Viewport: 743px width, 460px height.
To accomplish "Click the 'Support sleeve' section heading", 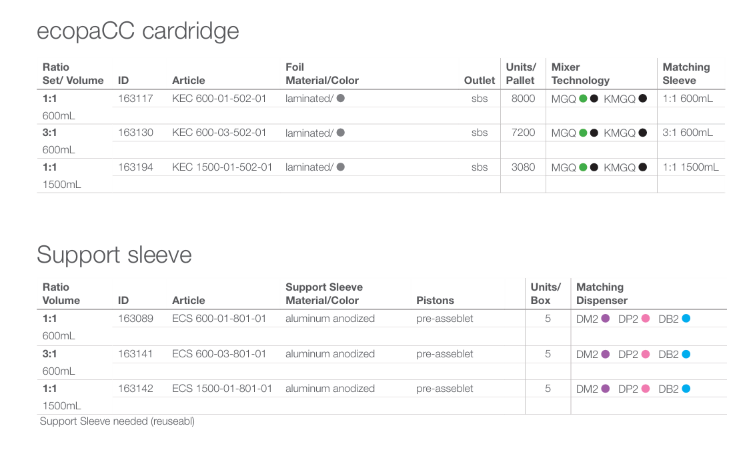I will (114, 255).
